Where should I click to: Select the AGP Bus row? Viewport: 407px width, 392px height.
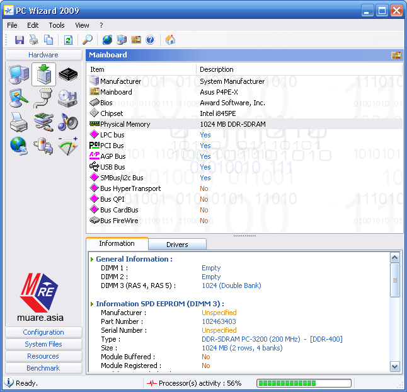tap(244, 156)
